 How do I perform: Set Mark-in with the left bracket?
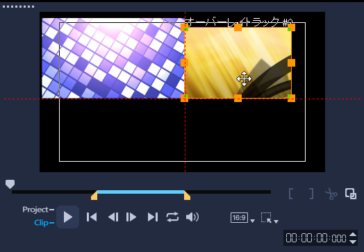290,194
